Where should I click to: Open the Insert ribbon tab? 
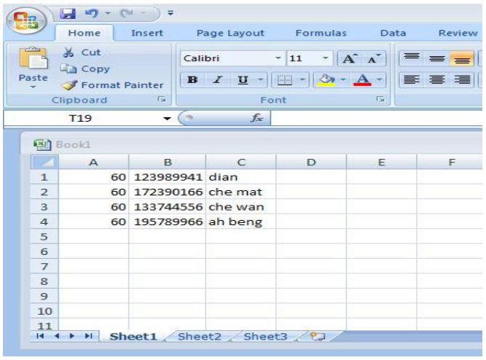tap(147, 33)
